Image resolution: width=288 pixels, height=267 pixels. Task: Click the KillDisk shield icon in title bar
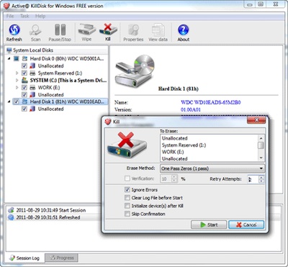(x=6, y=6)
